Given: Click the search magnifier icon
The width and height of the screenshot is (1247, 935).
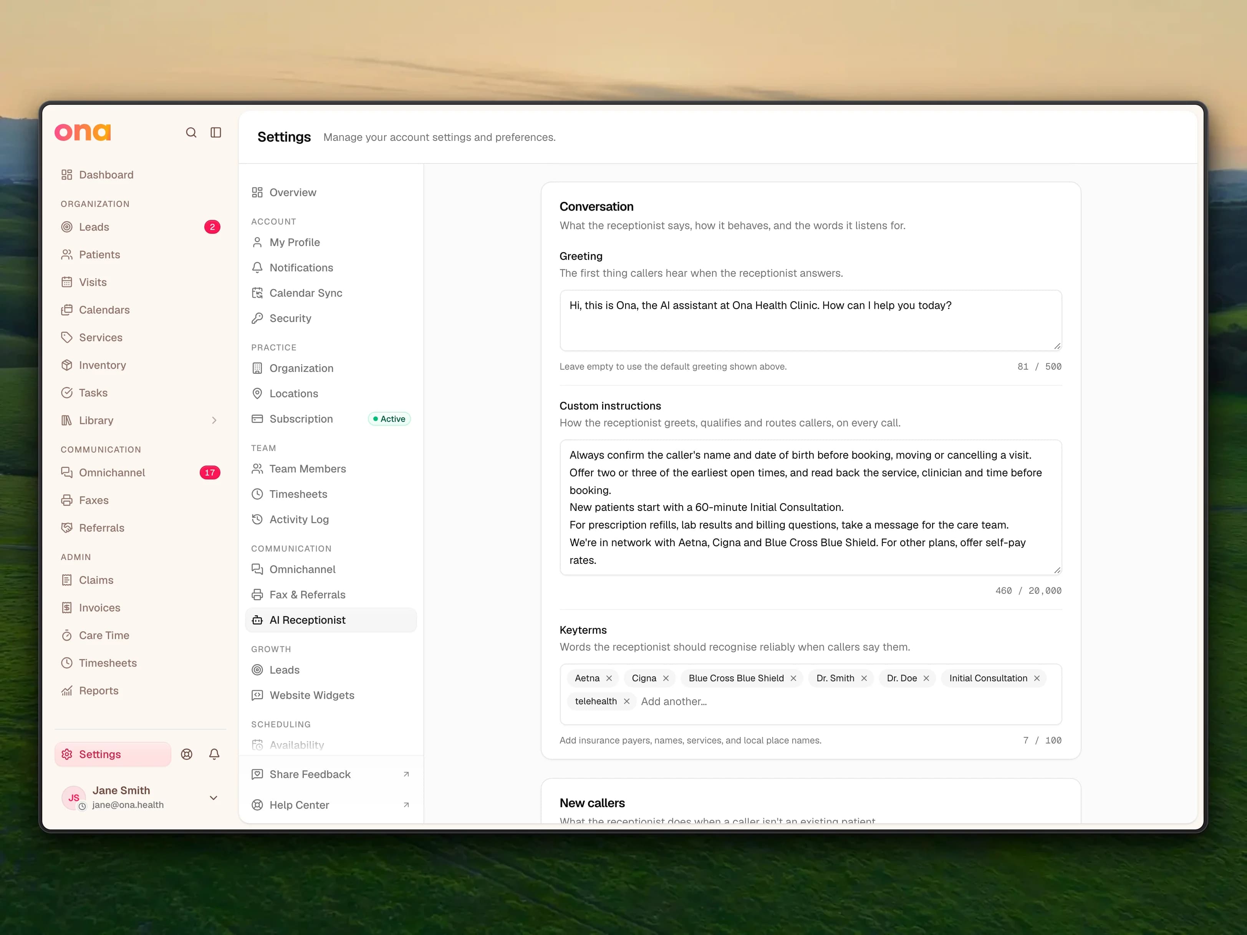Looking at the screenshot, I should point(191,132).
